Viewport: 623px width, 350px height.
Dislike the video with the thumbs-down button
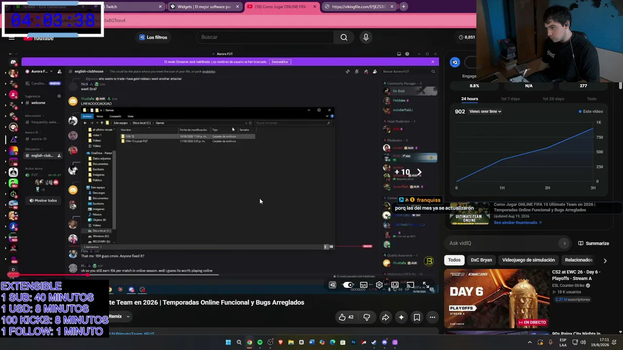pos(366,317)
